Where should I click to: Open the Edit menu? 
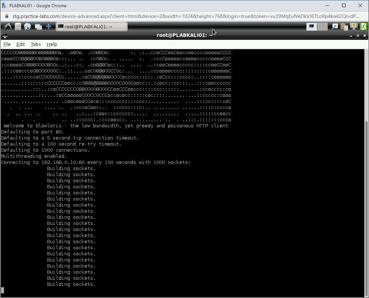click(x=20, y=44)
